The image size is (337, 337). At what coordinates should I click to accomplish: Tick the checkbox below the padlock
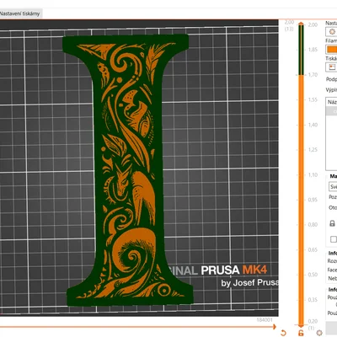334,239
